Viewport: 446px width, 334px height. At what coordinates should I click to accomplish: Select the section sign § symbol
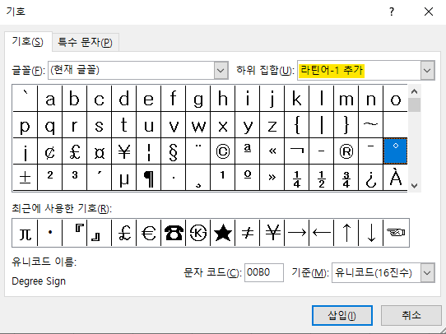(x=174, y=151)
